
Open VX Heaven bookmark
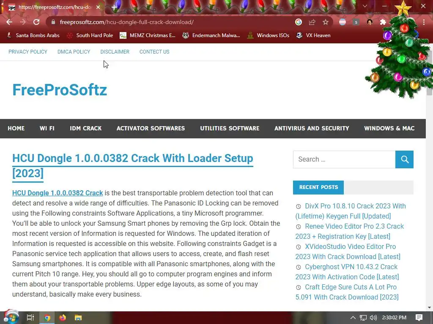[313, 35]
